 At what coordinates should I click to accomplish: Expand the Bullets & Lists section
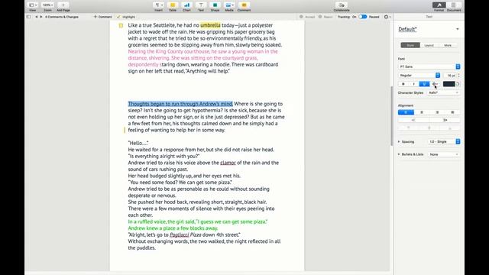coord(399,154)
